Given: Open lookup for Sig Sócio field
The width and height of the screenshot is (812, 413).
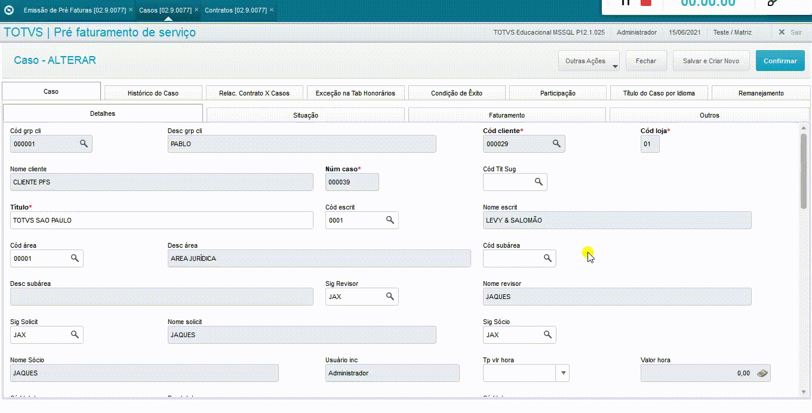Looking at the screenshot, I should pos(548,335).
